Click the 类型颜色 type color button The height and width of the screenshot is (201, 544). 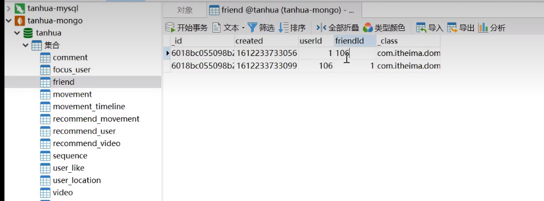[x=384, y=28]
